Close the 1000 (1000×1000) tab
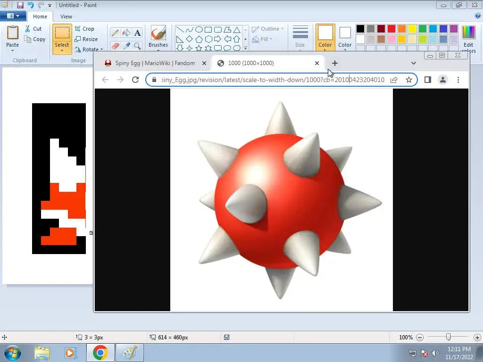The image size is (483, 362). 317,63
